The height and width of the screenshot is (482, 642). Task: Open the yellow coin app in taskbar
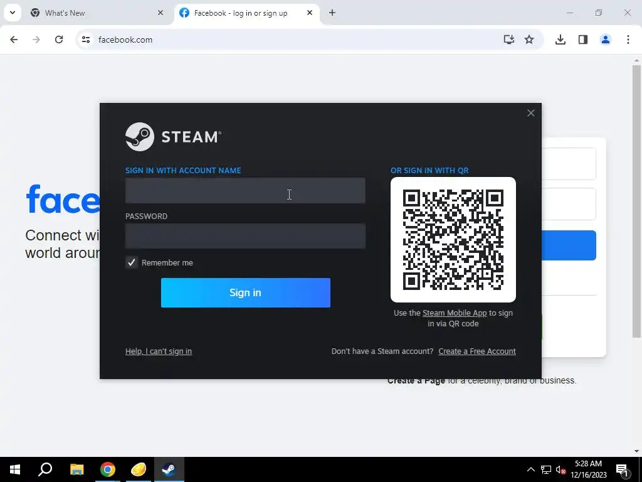click(x=139, y=469)
